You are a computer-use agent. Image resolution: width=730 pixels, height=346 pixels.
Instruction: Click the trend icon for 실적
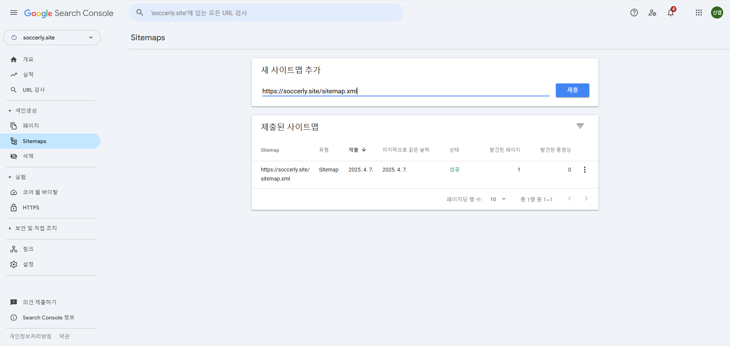14,75
